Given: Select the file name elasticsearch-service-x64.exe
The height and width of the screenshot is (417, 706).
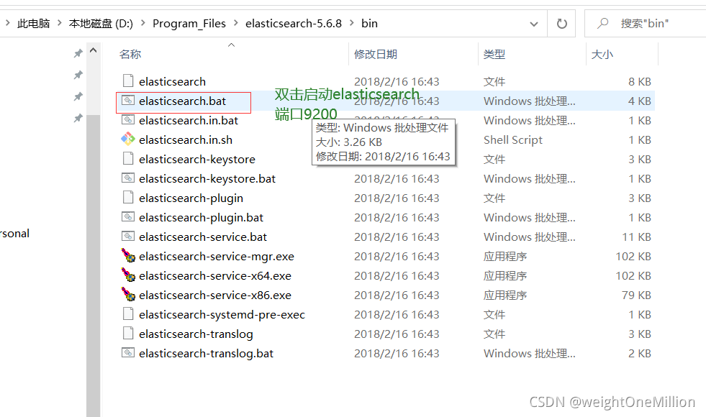Looking at the screenshot, I should tap(214, 275).
